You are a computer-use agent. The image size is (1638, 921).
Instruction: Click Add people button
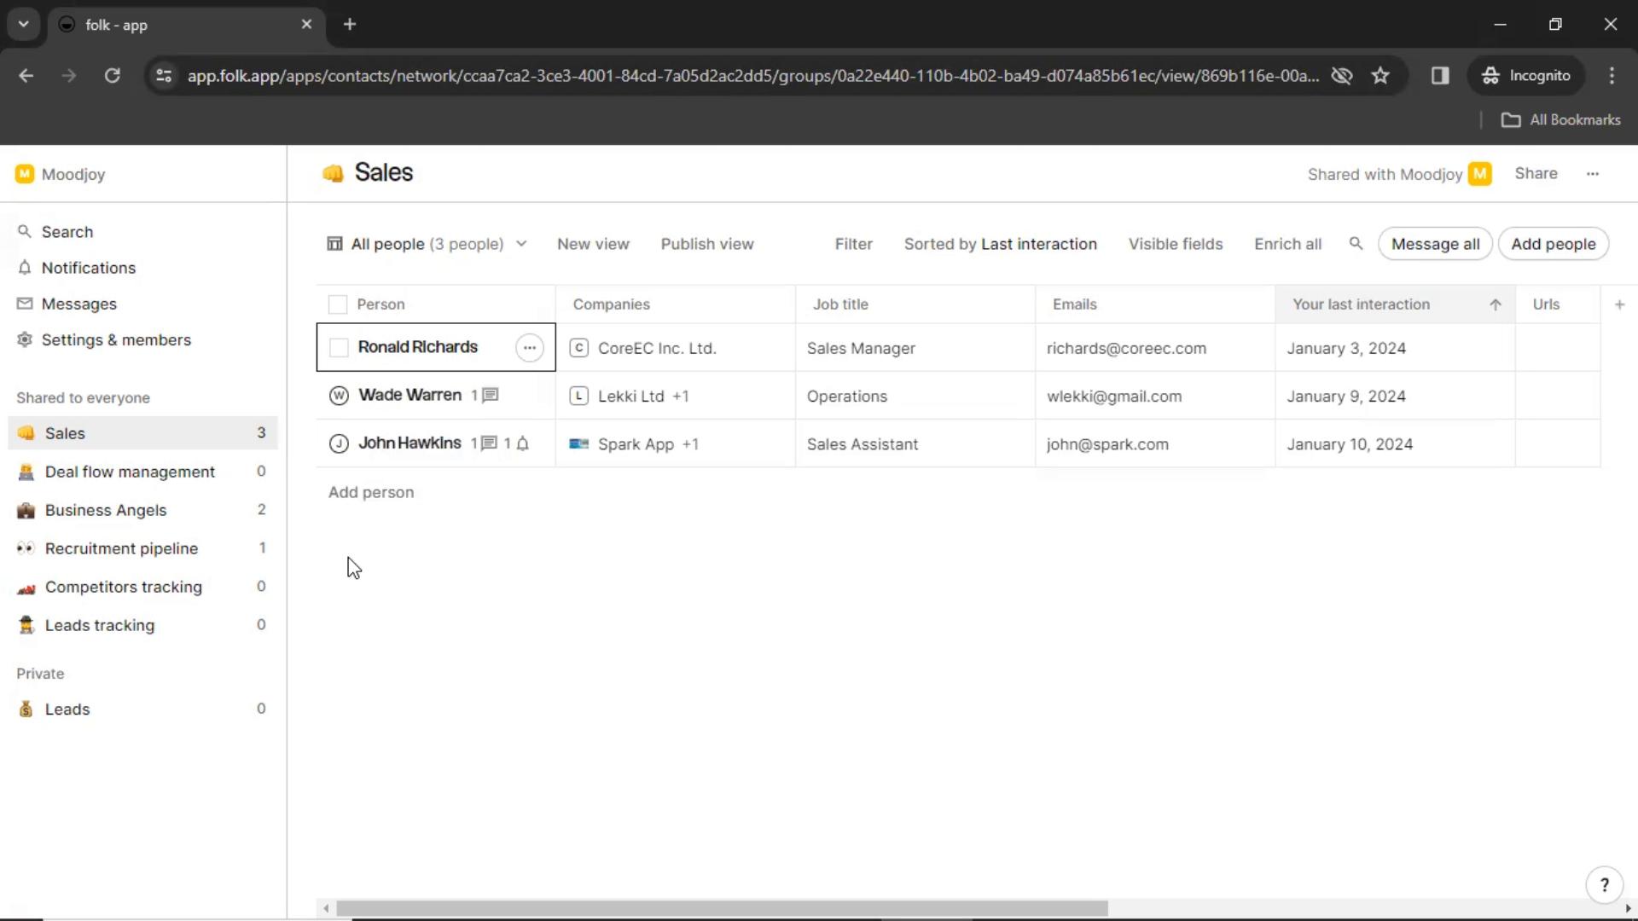click(x=1553, y=244)
